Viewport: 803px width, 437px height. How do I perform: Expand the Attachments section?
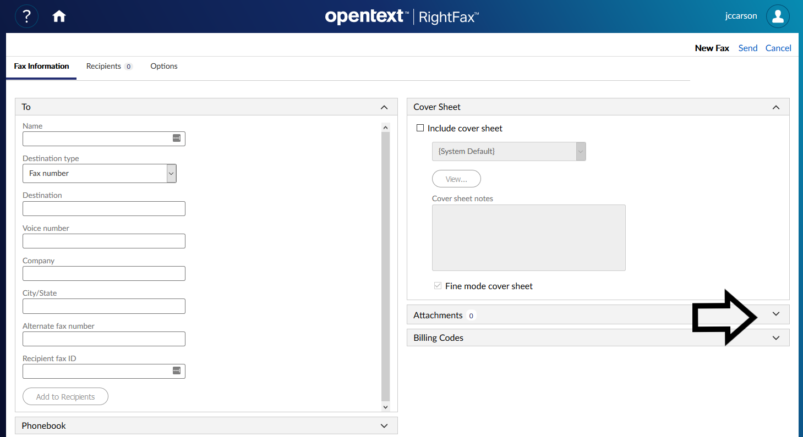[776, 314]
